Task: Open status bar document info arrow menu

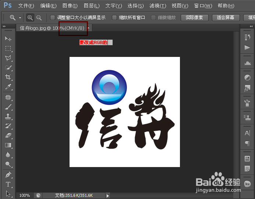Action: point(107,196)
